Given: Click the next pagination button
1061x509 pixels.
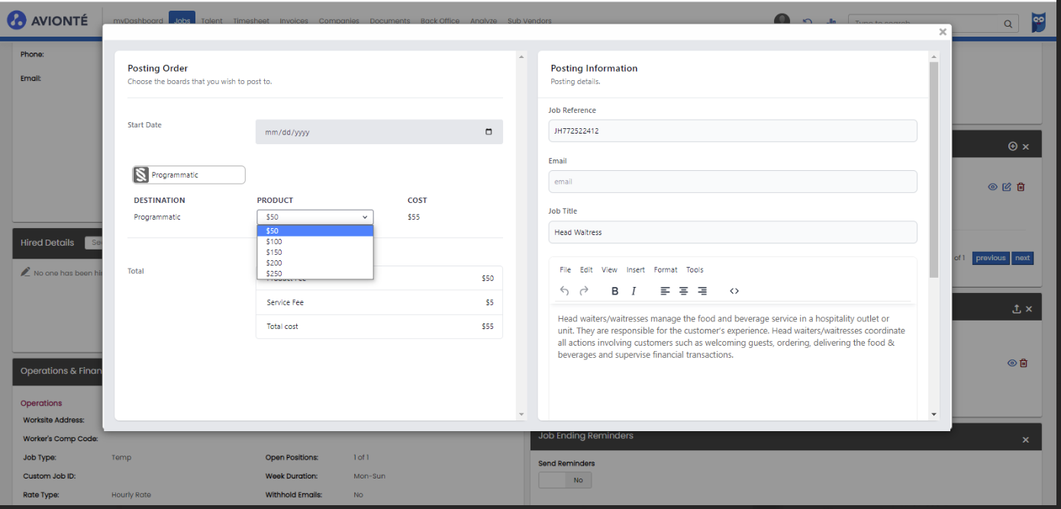Looking at the screenshot, I should click(x=1022, y=258).
